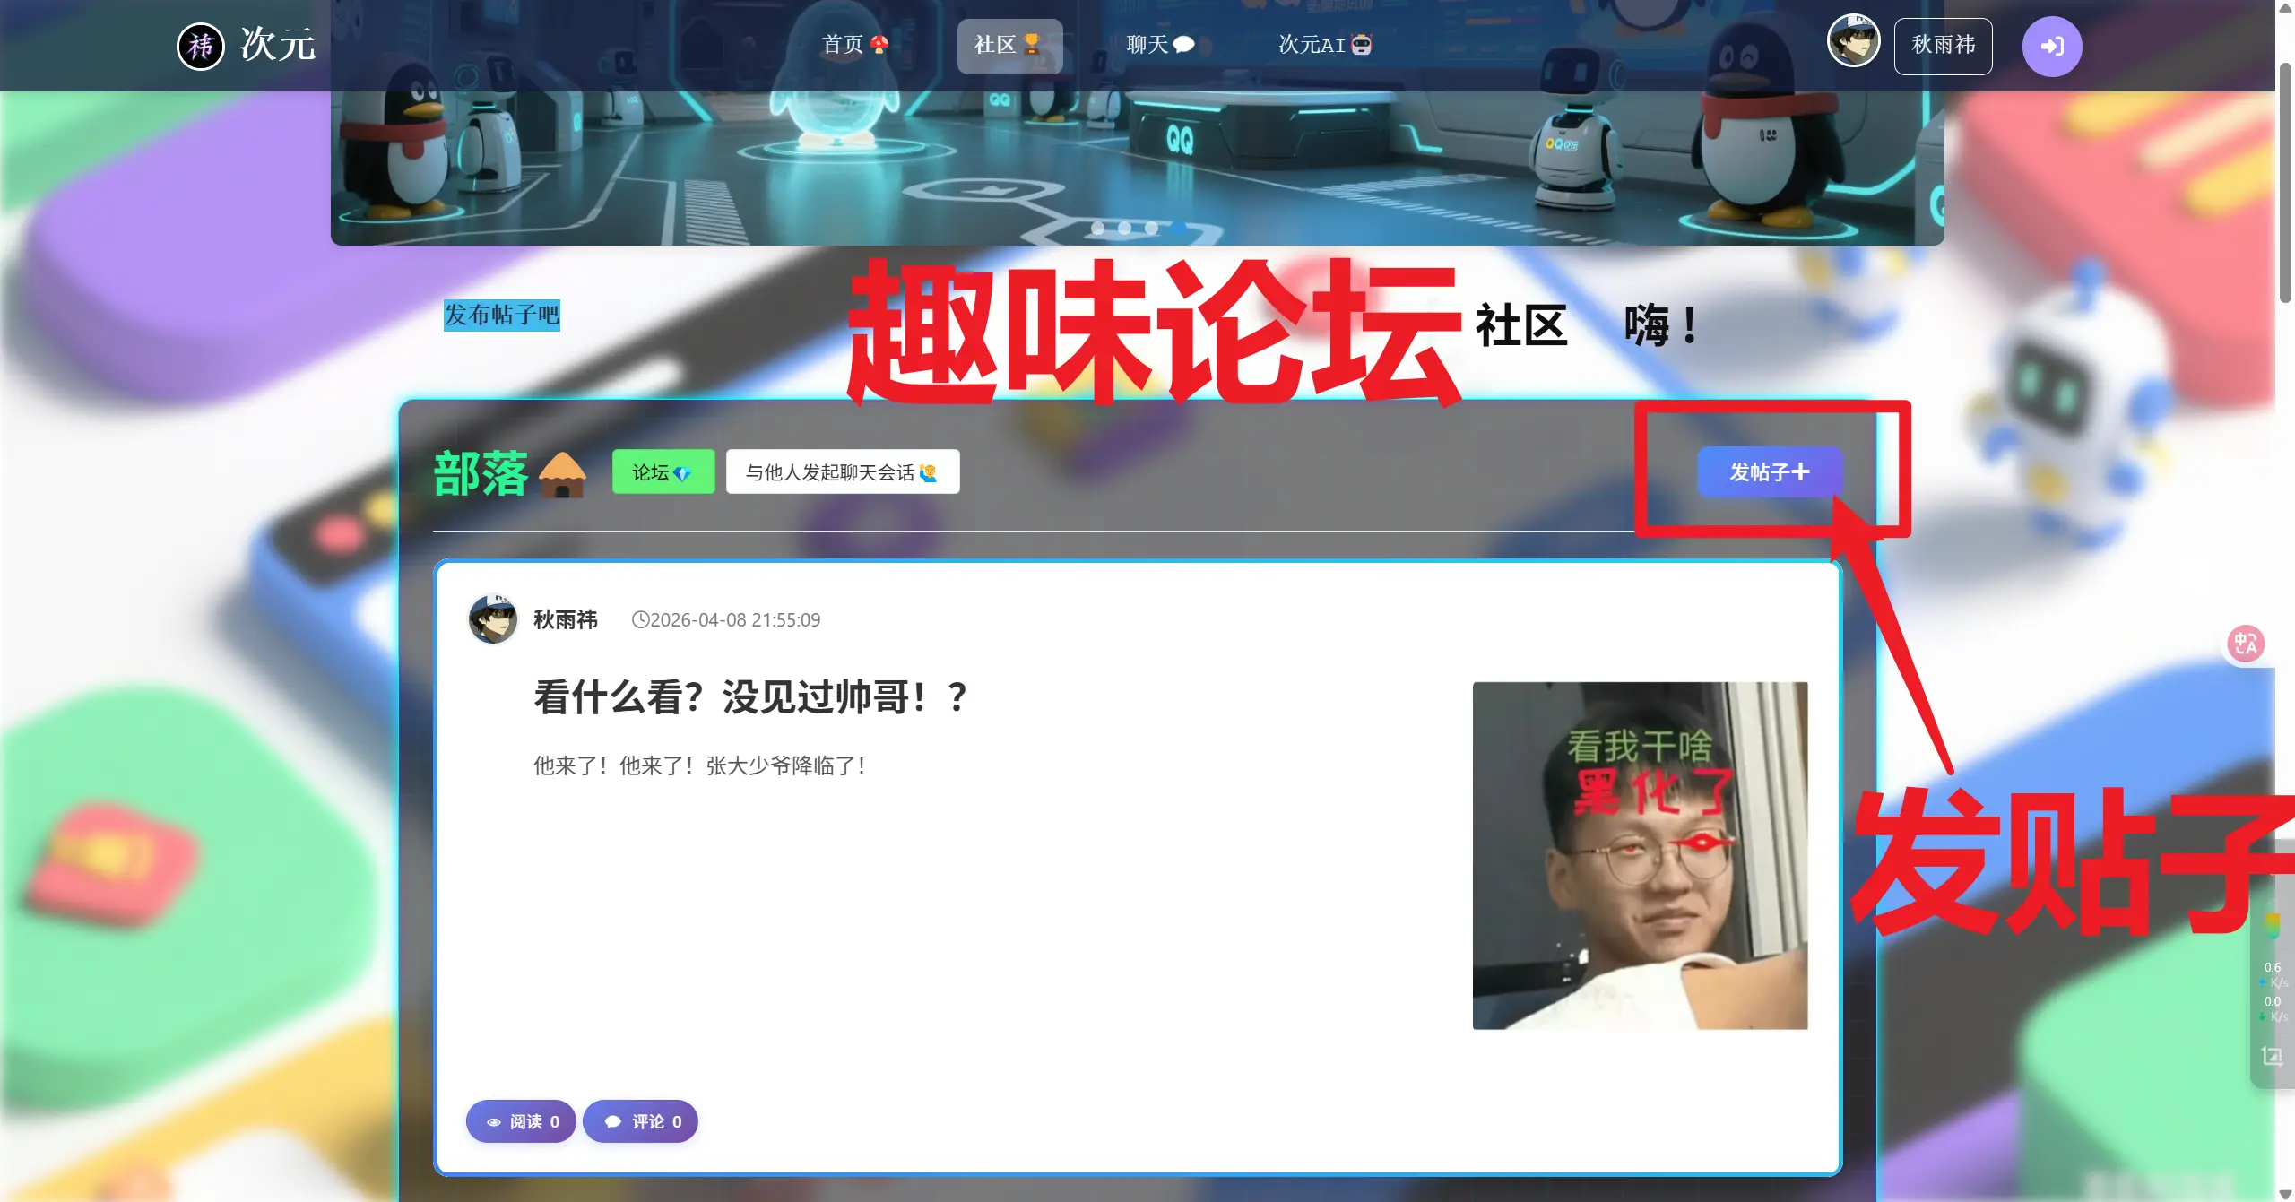The image size is (2295, 1202).
Task: Click the browser vertical scrollbar thumb
Action: (x=2285, y=184)
